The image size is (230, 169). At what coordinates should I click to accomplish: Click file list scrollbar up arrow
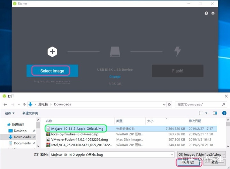(228, 120)
